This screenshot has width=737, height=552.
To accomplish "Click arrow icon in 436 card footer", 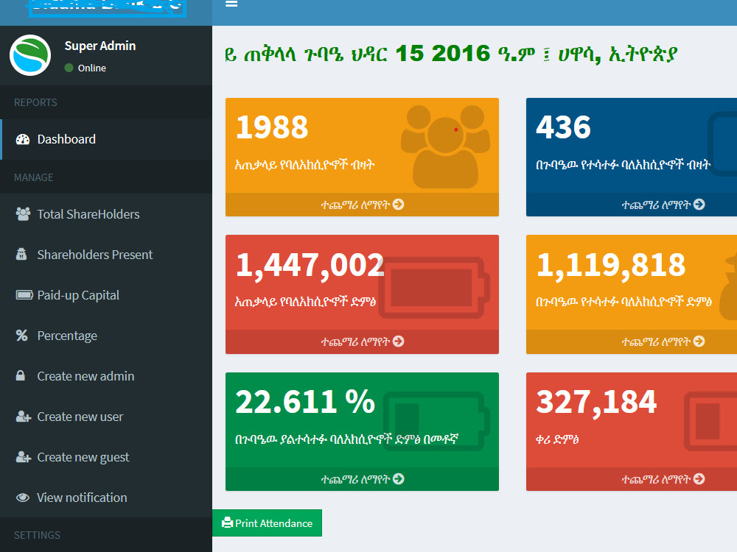I will click(x=699, y=205).
